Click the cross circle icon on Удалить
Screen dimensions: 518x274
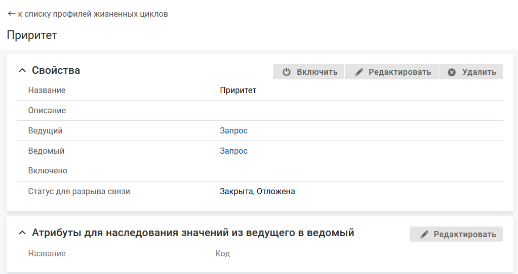452,72
